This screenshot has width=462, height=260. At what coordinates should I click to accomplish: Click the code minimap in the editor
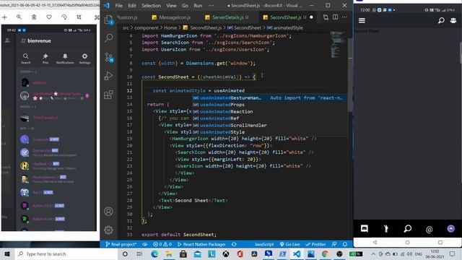pyautogui.click(x=339, y=44)
